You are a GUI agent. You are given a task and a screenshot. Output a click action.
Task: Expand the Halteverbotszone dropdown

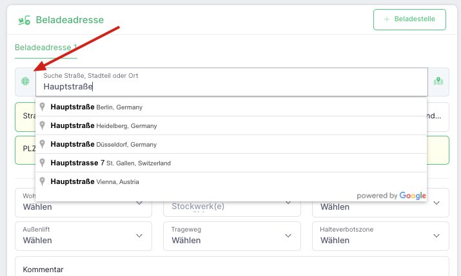pos(381,236)
